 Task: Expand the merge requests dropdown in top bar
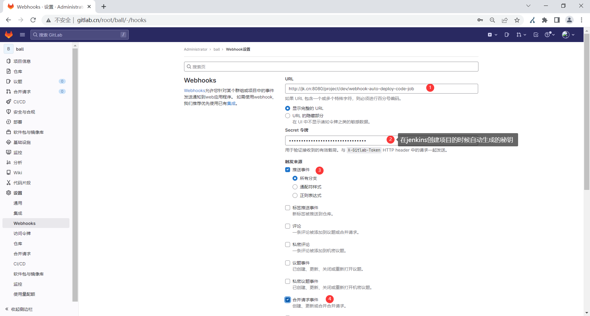(521, 35)
